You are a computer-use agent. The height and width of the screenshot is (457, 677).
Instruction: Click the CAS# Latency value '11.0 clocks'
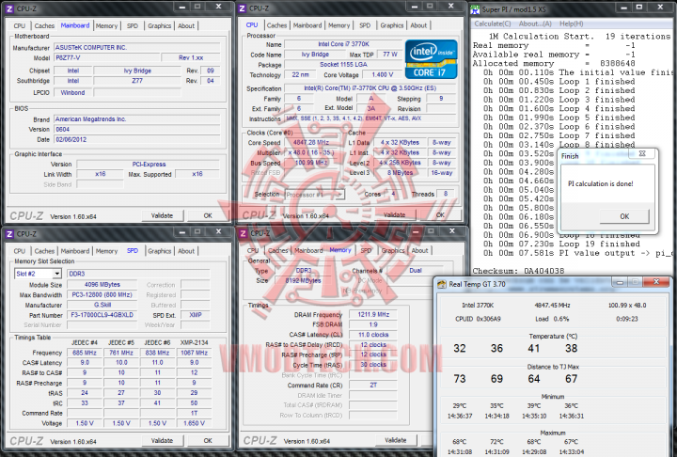(373, 335)
